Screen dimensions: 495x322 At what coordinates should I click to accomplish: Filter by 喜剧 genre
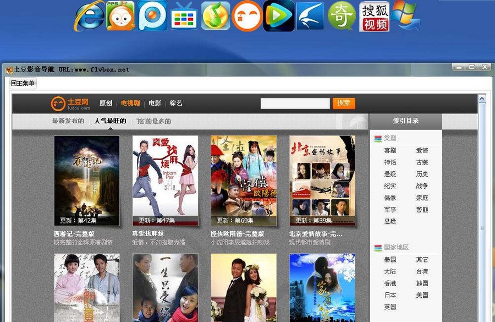(x=390, y=150)
